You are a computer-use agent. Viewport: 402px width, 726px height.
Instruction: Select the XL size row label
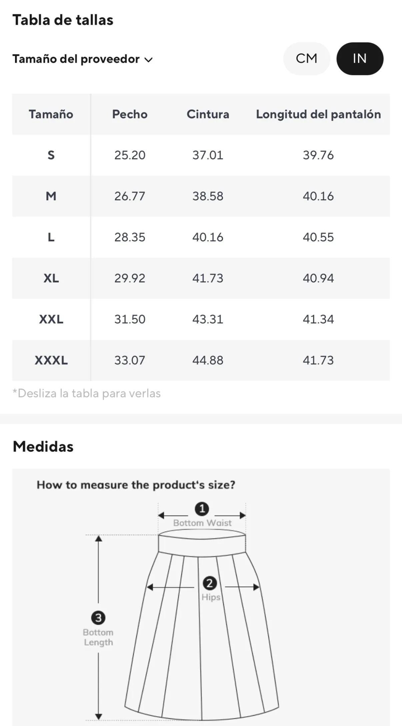click(51, 278)
